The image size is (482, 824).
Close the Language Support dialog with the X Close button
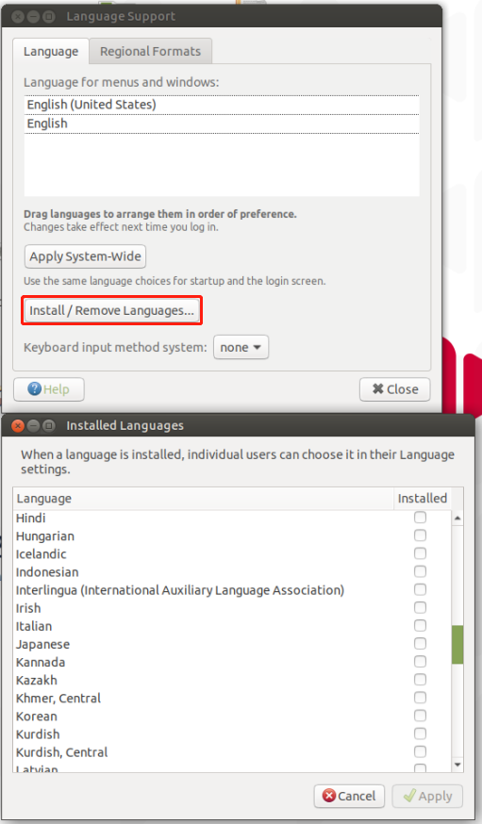(x=394, y=388)
